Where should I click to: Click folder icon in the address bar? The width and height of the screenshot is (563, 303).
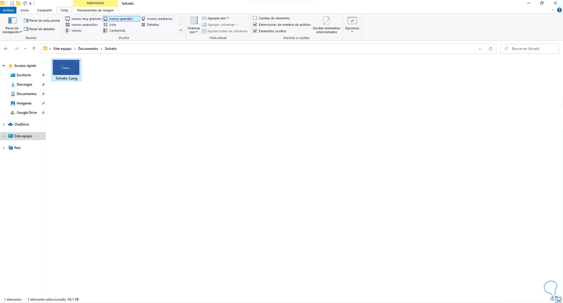click(x=45, y=48)
